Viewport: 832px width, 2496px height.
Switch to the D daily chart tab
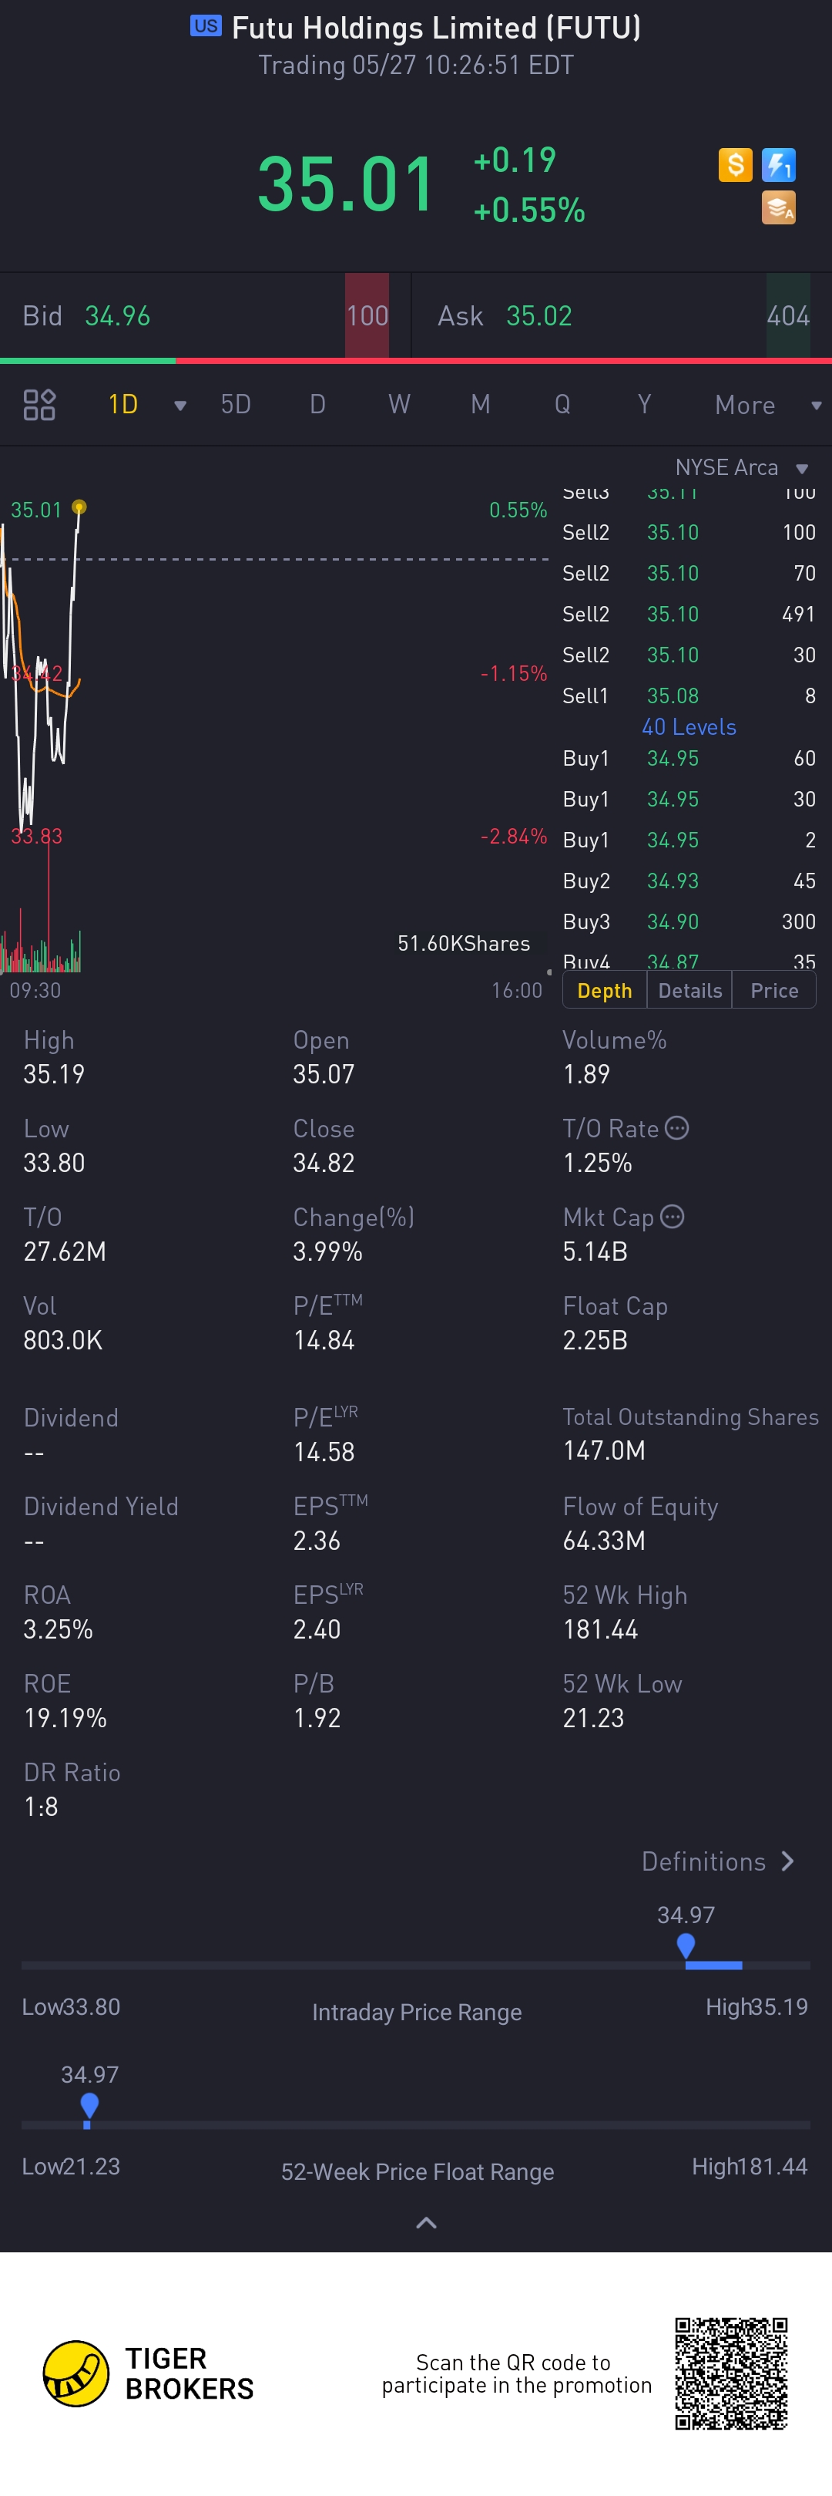[317, 404]
